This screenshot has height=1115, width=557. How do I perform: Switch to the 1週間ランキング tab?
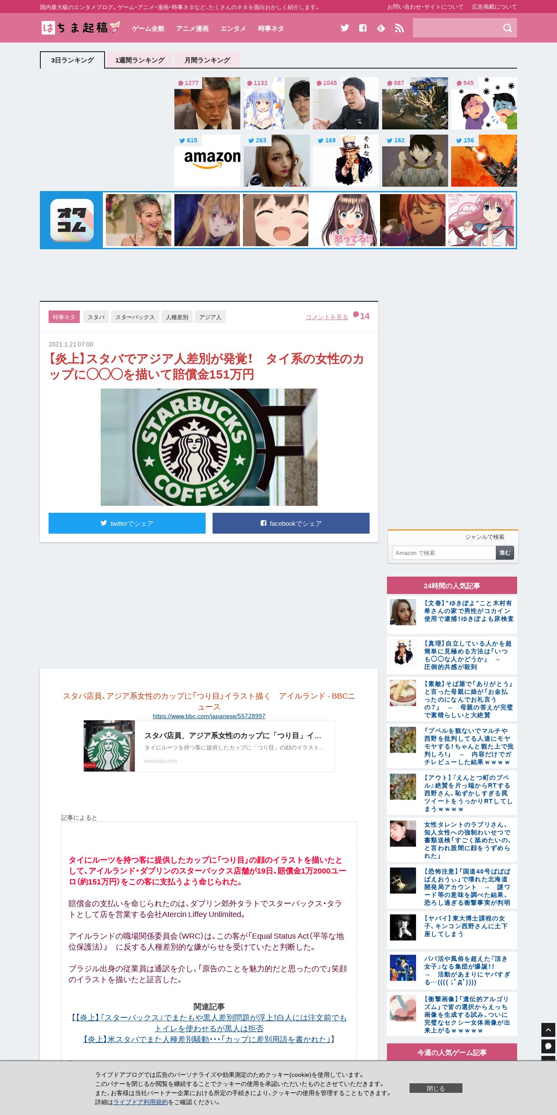[x=140, y=60]
